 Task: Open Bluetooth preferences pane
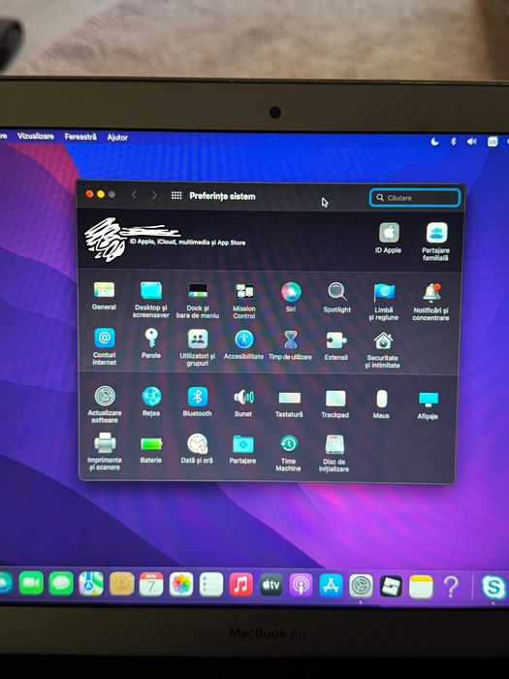pyautogui.click(x=198, y=402)
